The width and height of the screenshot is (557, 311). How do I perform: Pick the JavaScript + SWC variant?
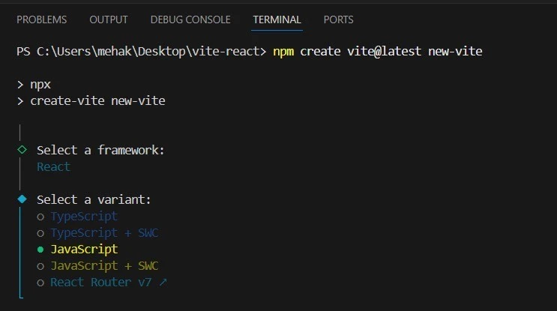coord(97,266)
